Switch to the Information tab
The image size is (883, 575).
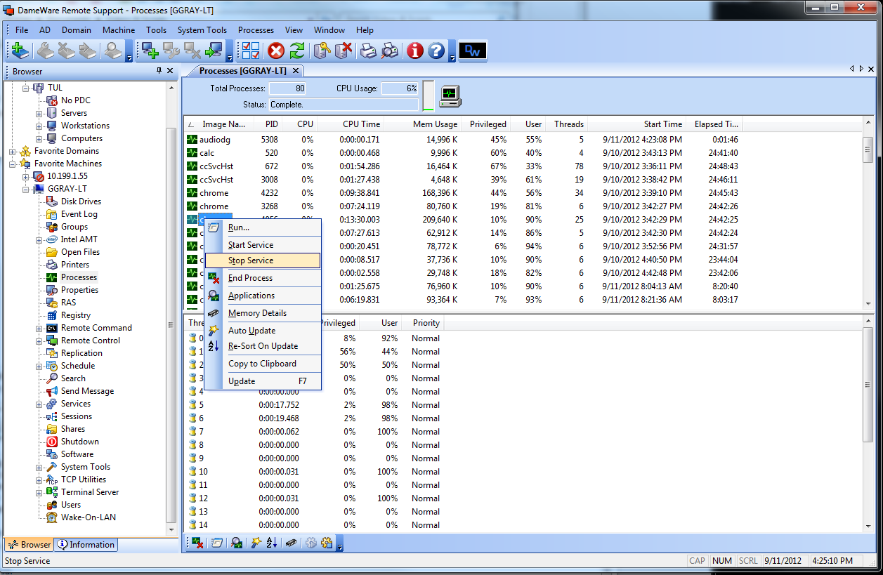click(86, 545)
